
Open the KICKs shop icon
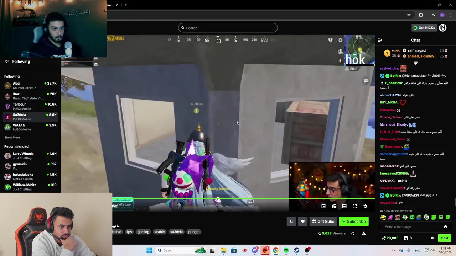click(405, 238)
